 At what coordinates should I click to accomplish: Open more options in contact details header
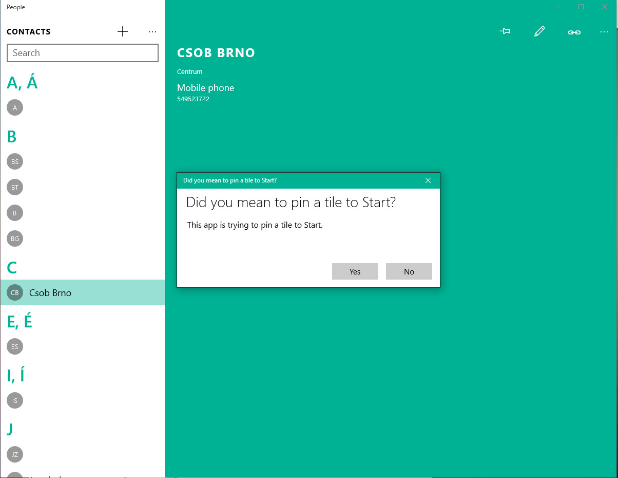(604, 32)
